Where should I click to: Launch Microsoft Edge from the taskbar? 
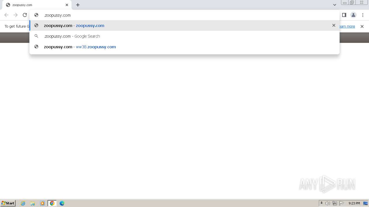coord(62,203)
